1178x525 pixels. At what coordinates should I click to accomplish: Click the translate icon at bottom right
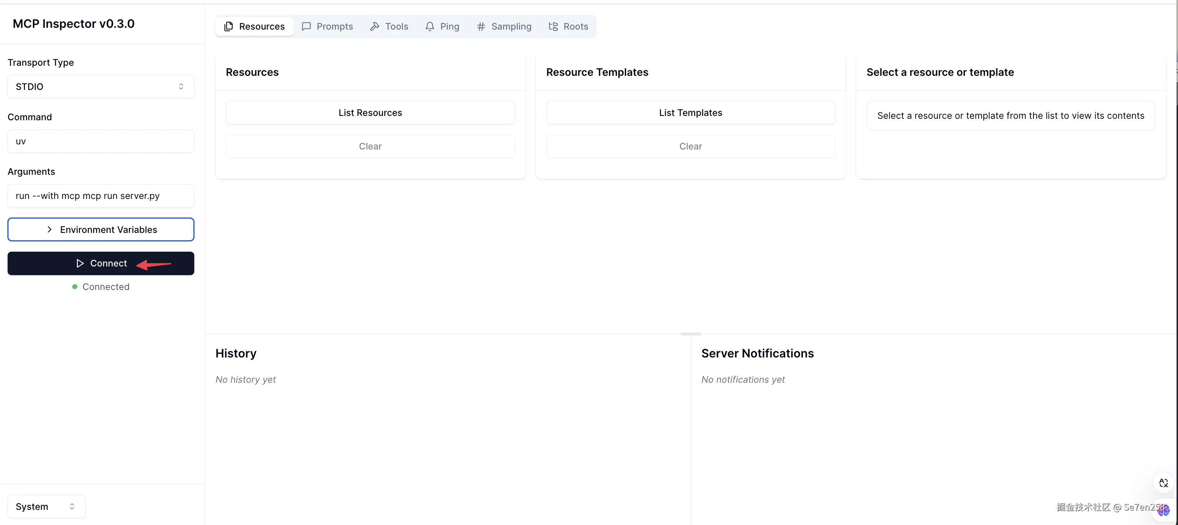[x=1163, y=483]
